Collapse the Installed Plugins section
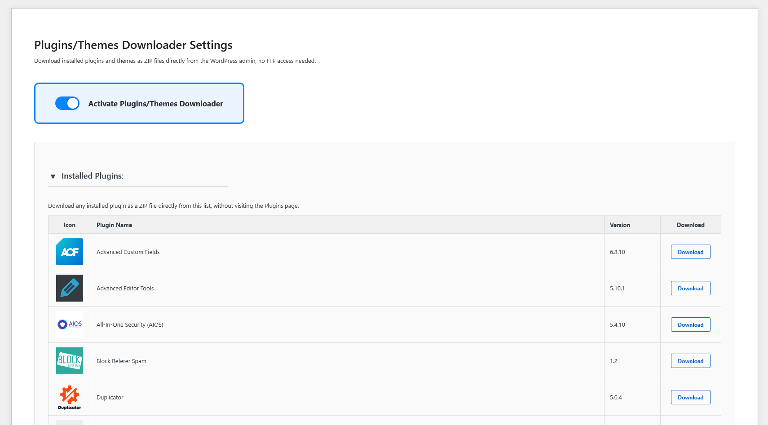 pos(53,176)
